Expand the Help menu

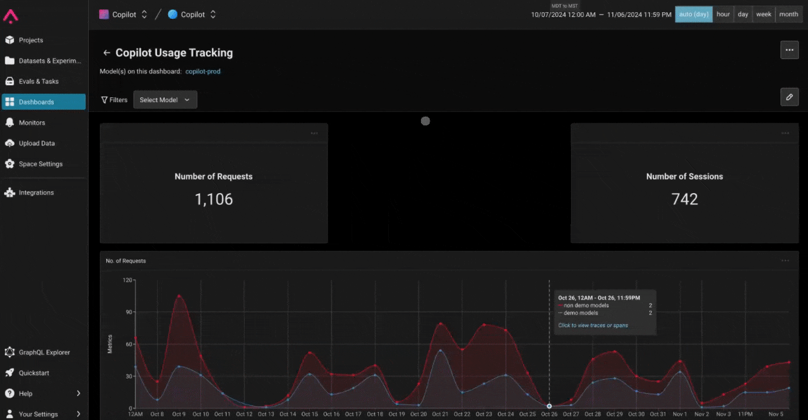click(44, 393)
